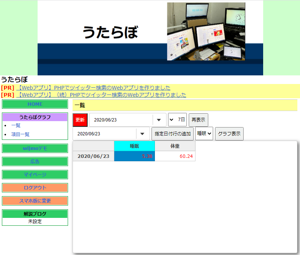Click the グラフ表示 button
The image size is (300, 255).
(x=229, y=134)
